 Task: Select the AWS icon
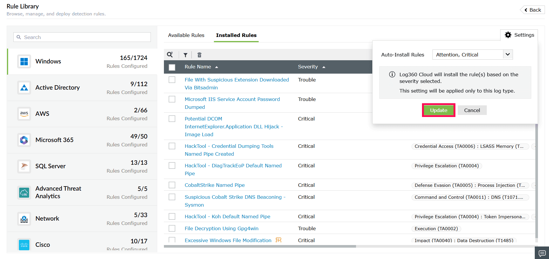[24, 114]
